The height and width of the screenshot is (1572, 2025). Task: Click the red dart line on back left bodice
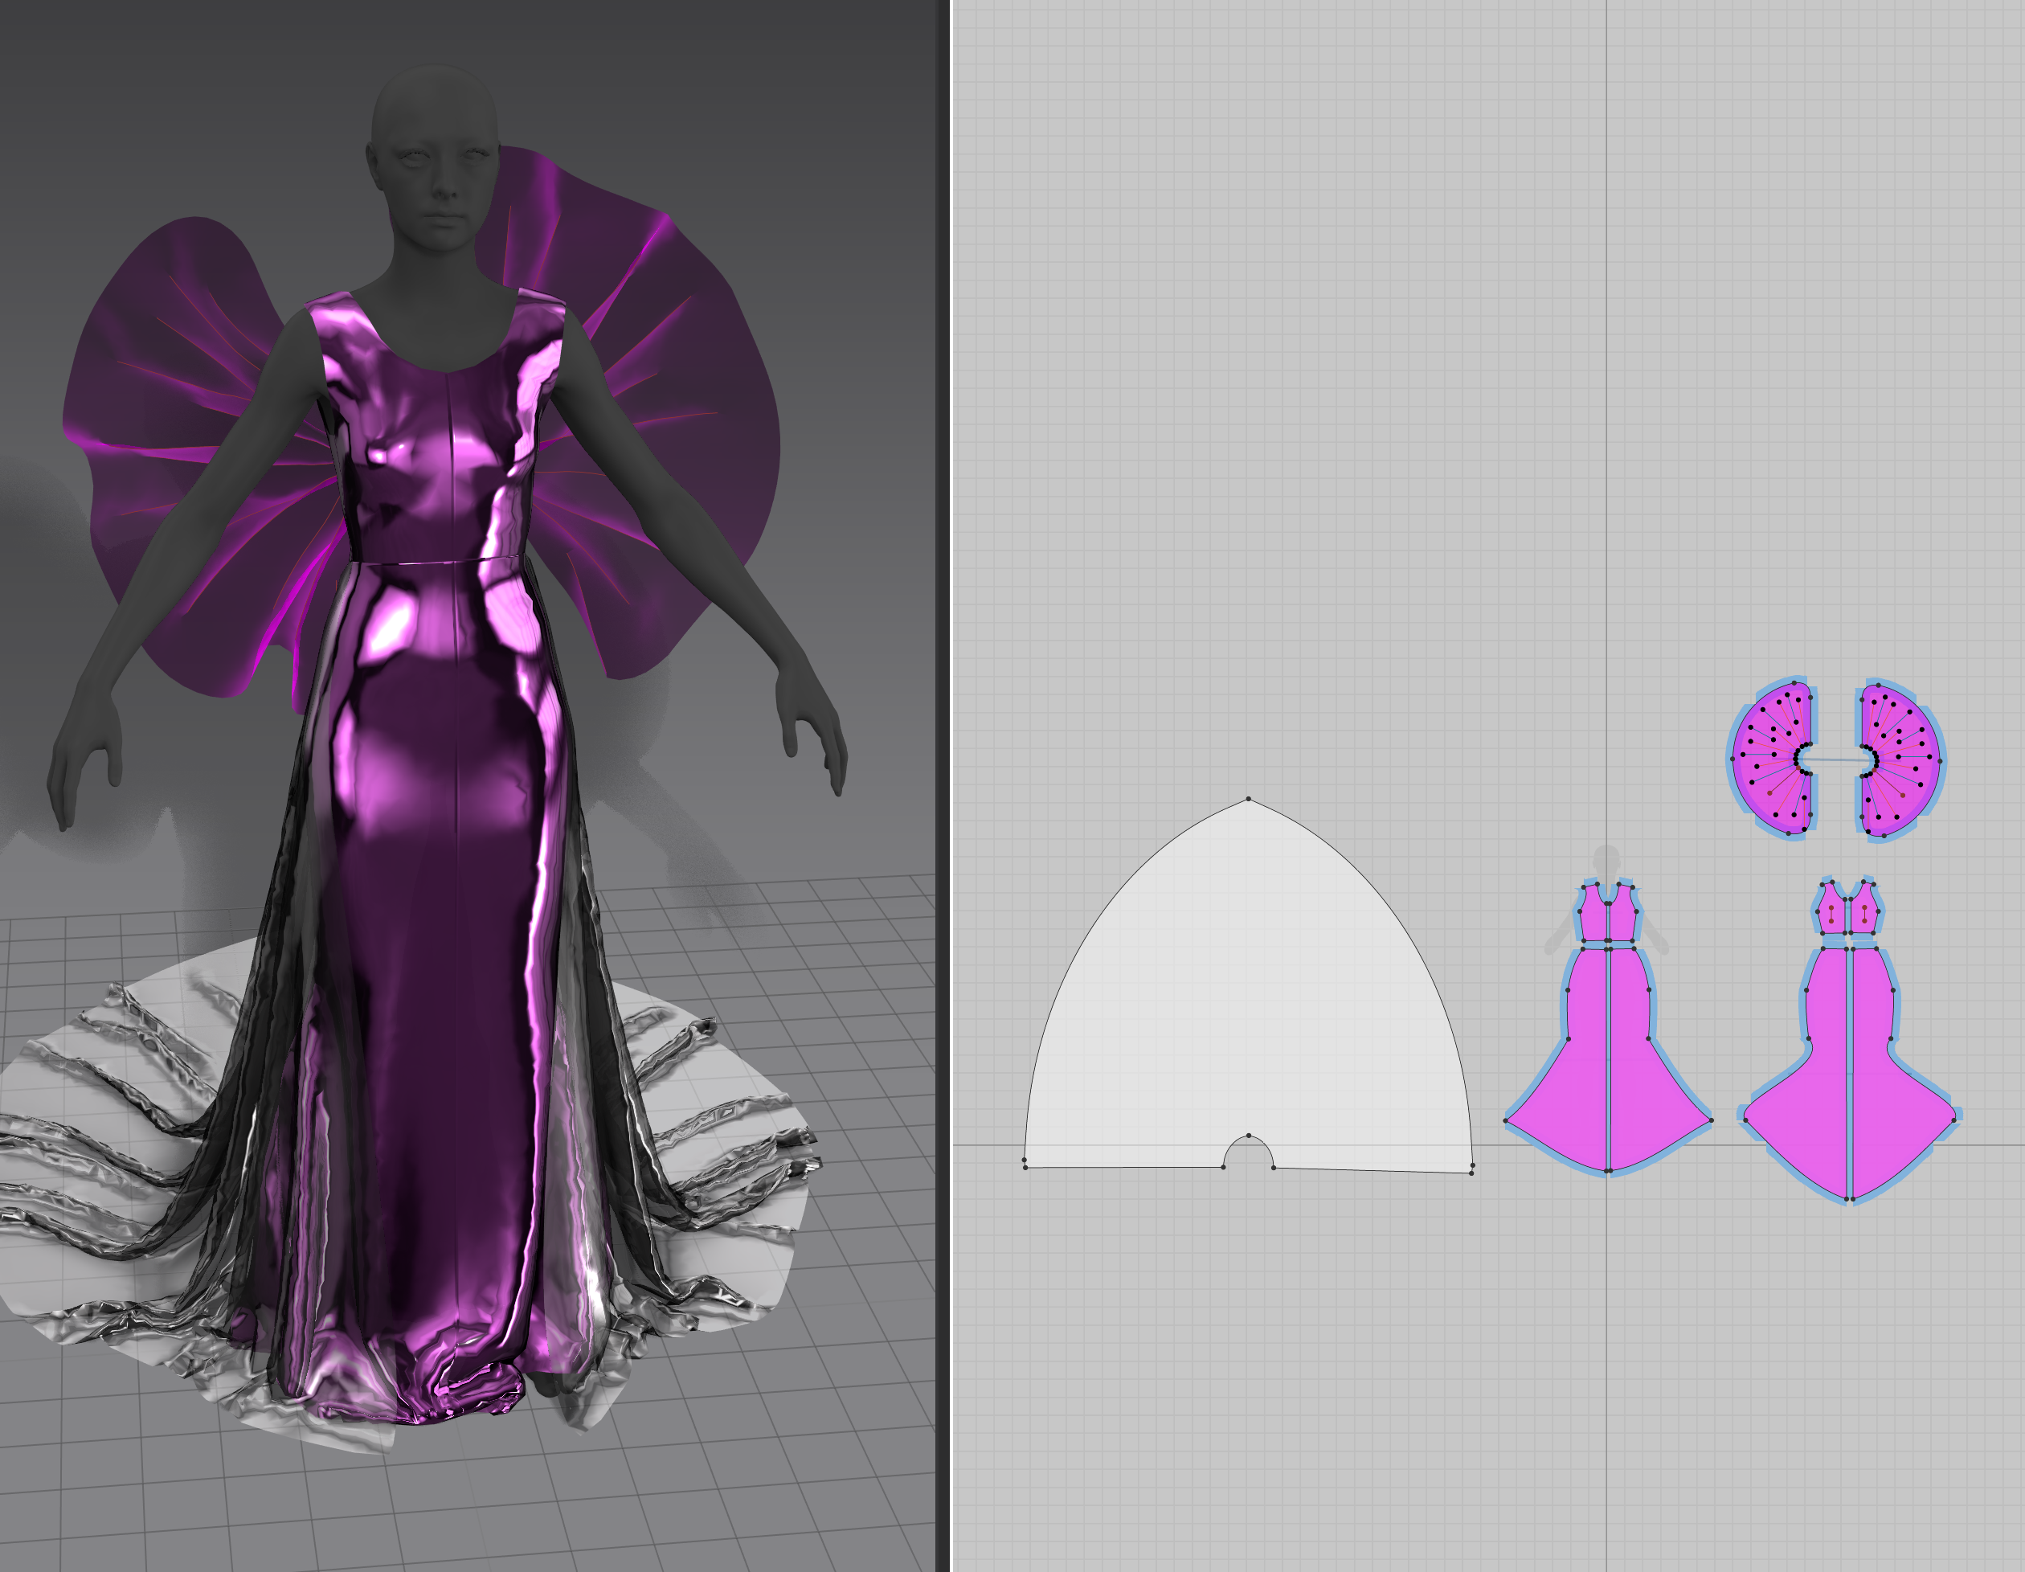coord(1831,914)
